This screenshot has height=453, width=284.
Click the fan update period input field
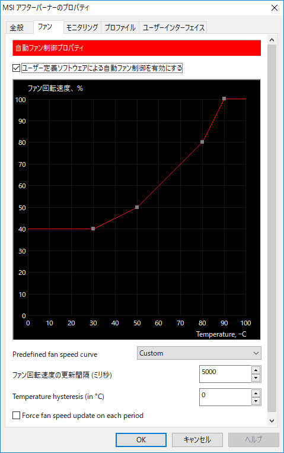tap(225, 374)
